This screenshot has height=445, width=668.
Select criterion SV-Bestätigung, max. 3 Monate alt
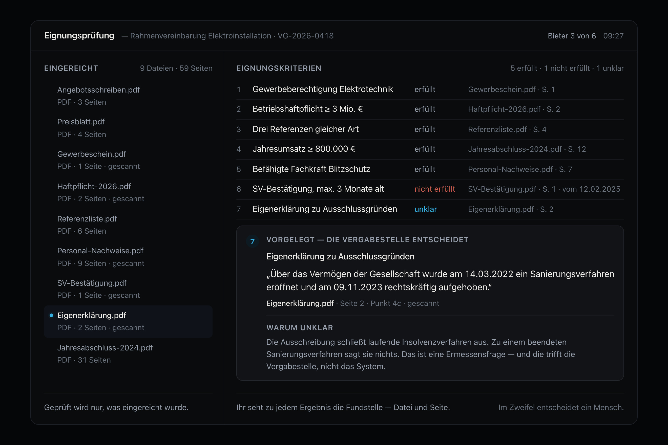[318, 189]
